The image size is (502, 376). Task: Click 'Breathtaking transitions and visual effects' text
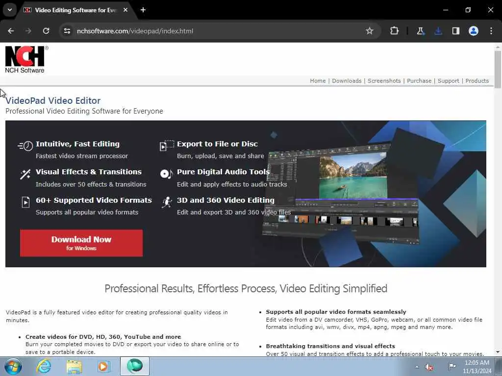(x=330, y=346)
